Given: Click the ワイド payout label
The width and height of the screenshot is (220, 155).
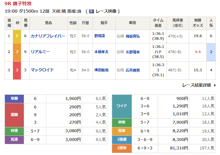Looking at the screenshot, I should [122, 106].
